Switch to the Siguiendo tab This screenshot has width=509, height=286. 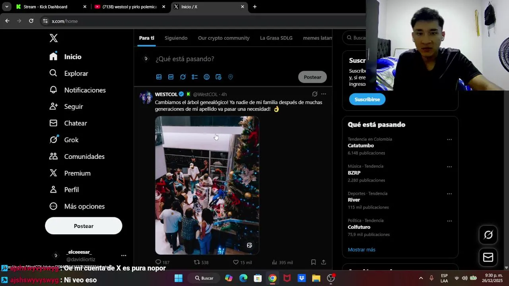click(176, 38)
